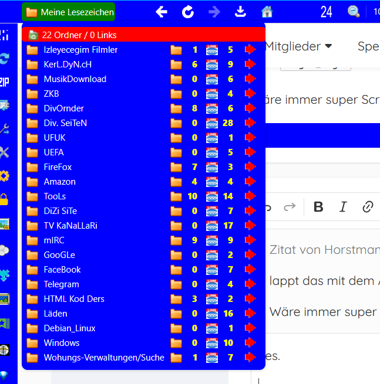
Task: Click the insert link icon in editor
Action: coord(368,207)
